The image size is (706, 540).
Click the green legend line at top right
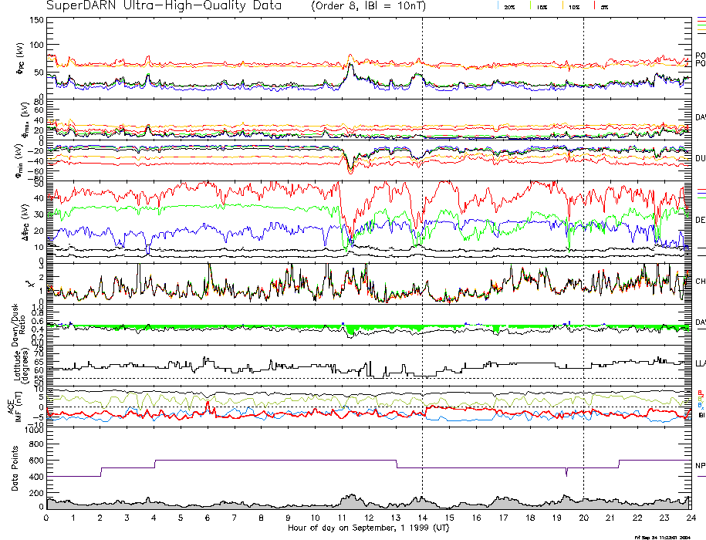(x=701, y=25)
